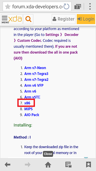This screenshot has height=171, width=96.
Task: Click the Register button
Action: point(63,19)
